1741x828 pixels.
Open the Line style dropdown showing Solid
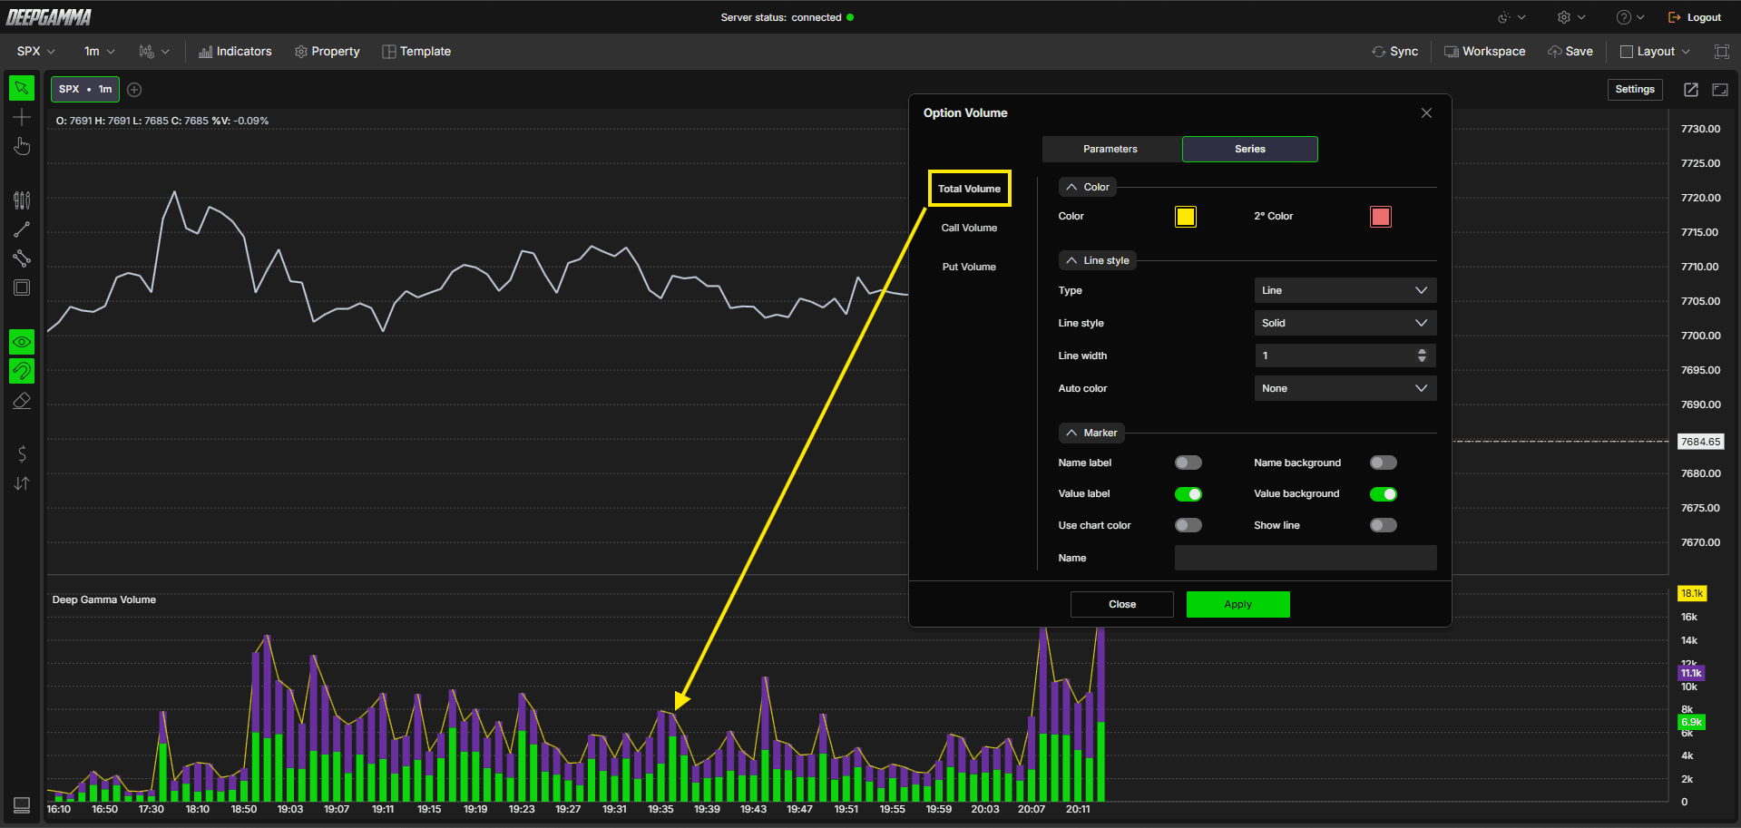coord(1345,323)
